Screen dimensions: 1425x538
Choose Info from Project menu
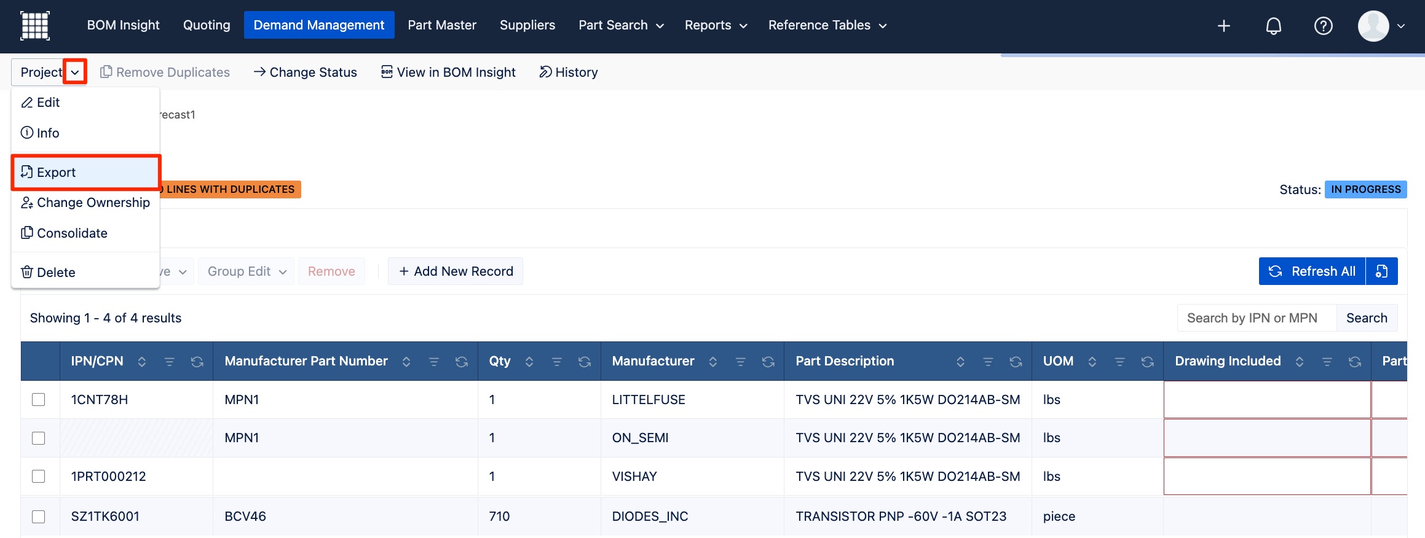click(85, 133)
